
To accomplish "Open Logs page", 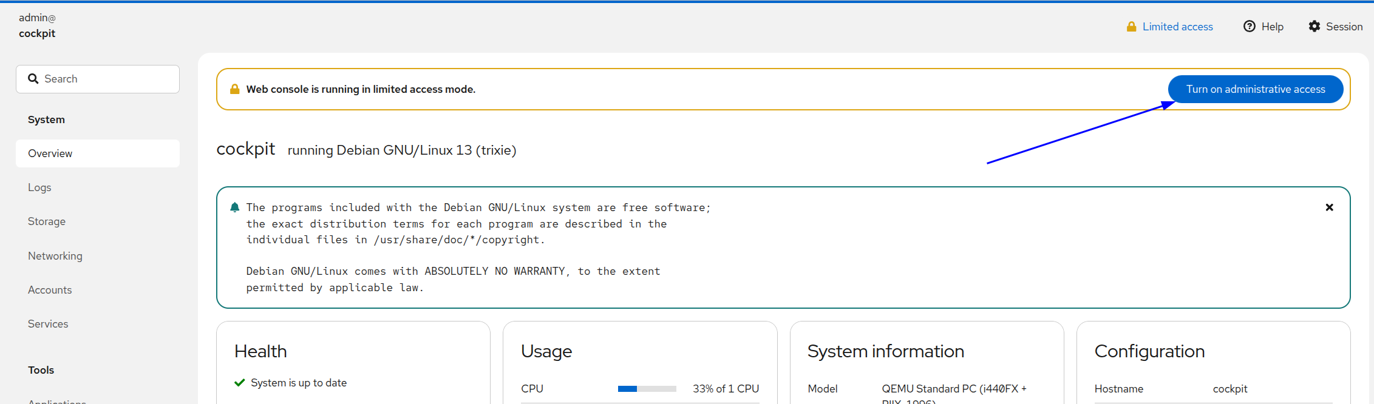I will coord(98,187).
